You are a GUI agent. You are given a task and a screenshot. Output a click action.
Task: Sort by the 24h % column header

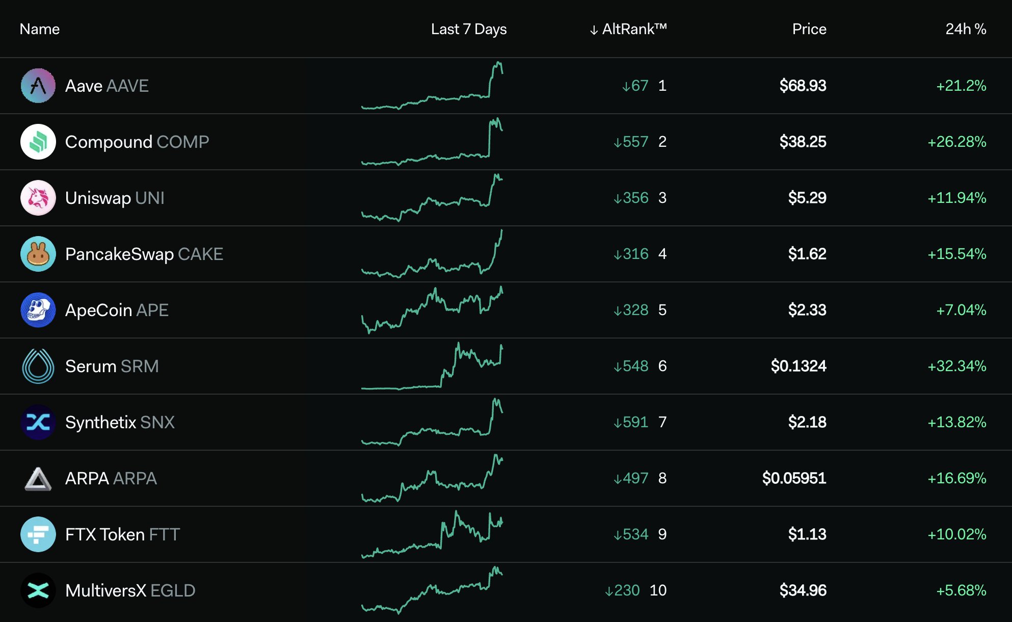966,29
